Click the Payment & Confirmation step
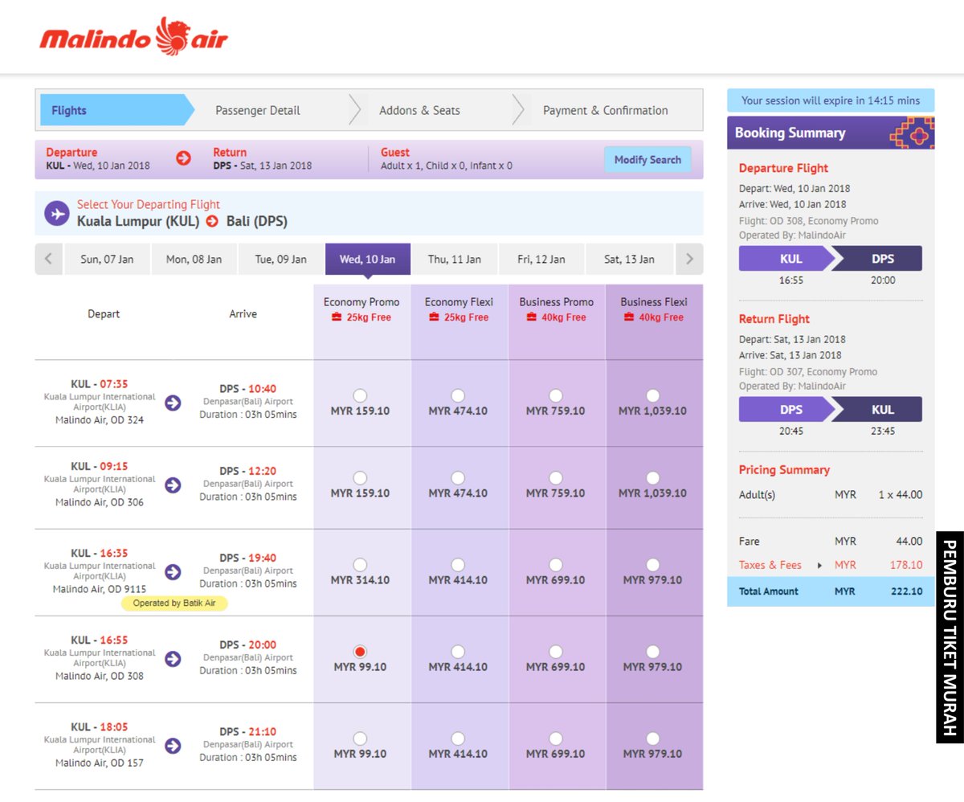The height and width of the screenshot is (802, 964). [x=606, y=110]
